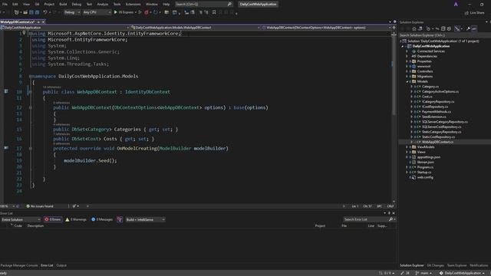Click the browser refresh circular arrow icon

click(x=155, y=12)
